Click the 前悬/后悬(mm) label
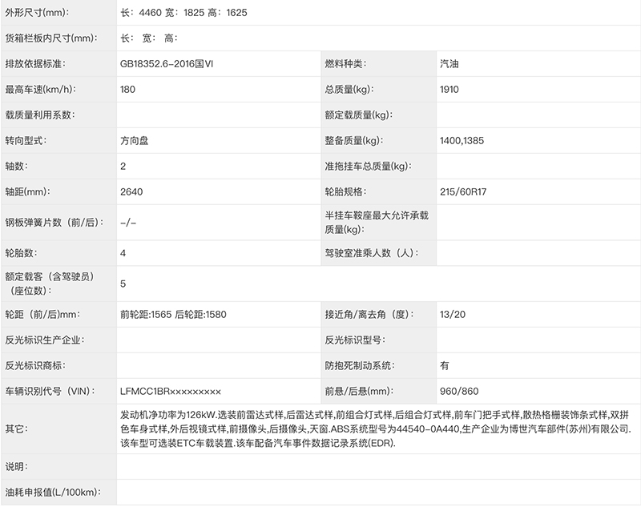This screenshot has height=507, width=641. pos(359,392)
